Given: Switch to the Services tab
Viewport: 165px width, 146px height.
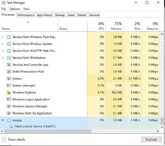Looking at the screenshot, I should pos(94,15).
